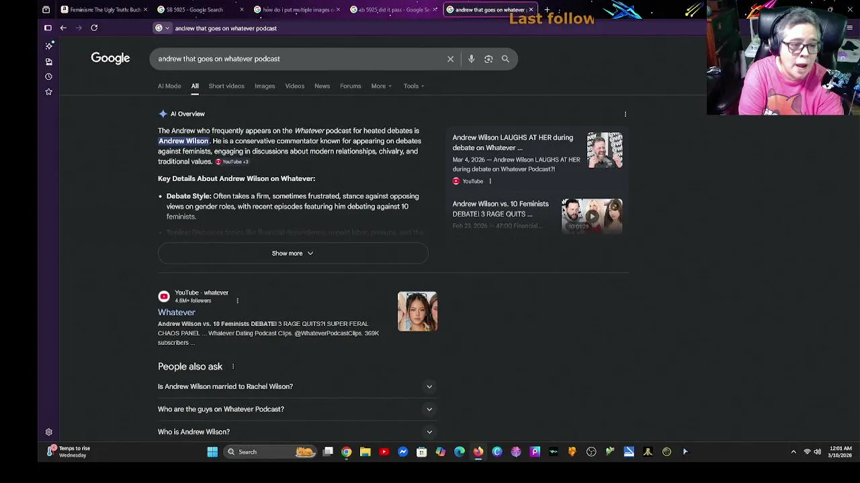The height and width of the screenshot is (483, 860).
Task: Switch to 'how do i put multiple images' tab
Action: pyautogui.click(x=296, y=9)
